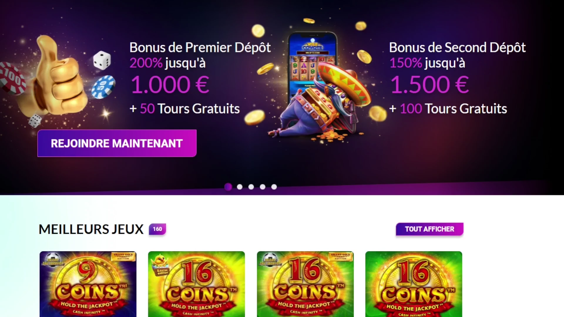Click the REJOINDRE MAINTENANT button

(117, 143)
